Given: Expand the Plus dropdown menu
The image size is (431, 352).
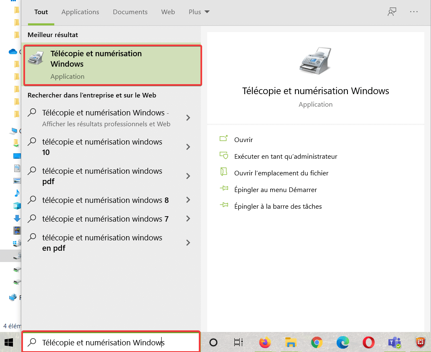Looking at the screenshot, I should [199, 12].
